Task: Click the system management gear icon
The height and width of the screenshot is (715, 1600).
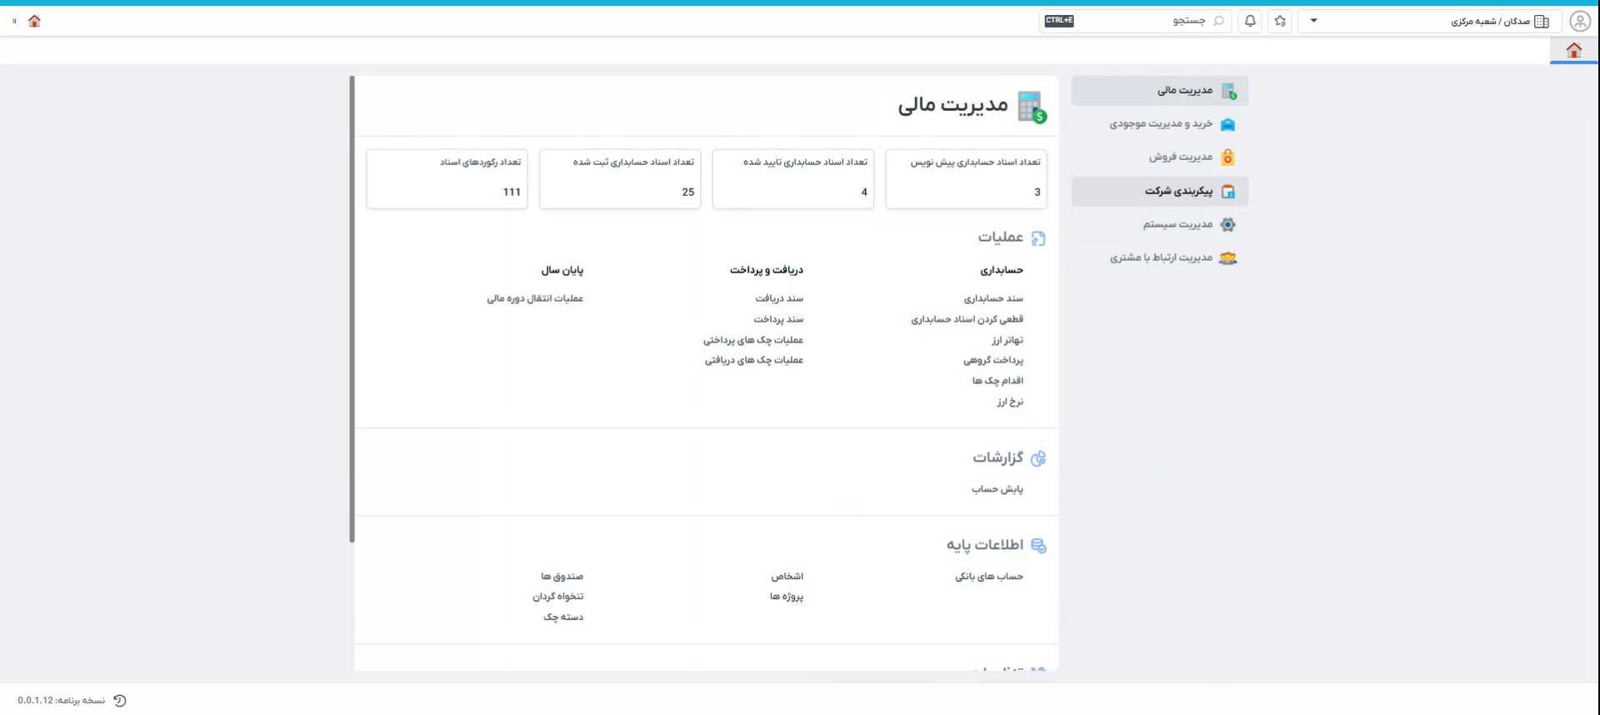Action: click(1227, 225)
